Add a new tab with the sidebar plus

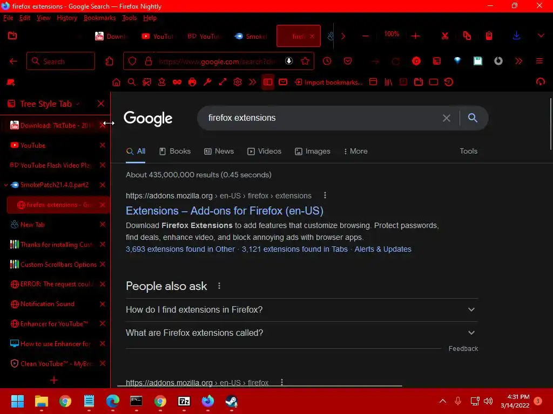tap(54, 380)
